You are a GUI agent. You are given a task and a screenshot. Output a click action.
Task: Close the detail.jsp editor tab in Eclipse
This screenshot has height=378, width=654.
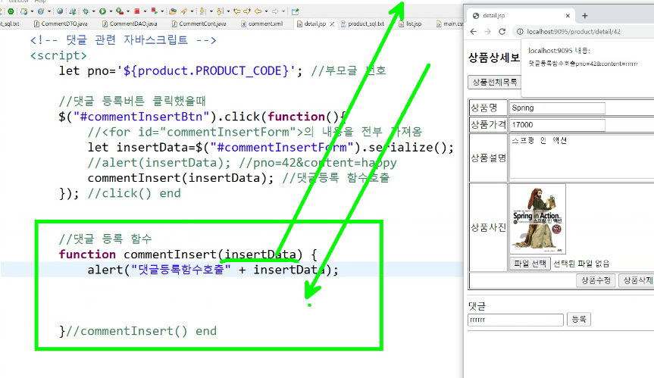tap(332, 24)
